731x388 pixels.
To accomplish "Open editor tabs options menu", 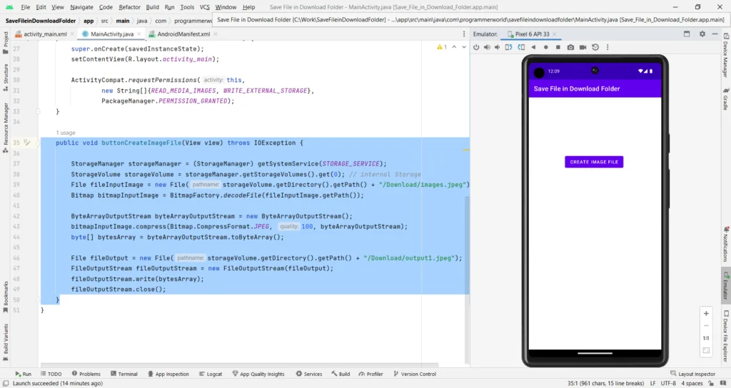I will 464,34.
